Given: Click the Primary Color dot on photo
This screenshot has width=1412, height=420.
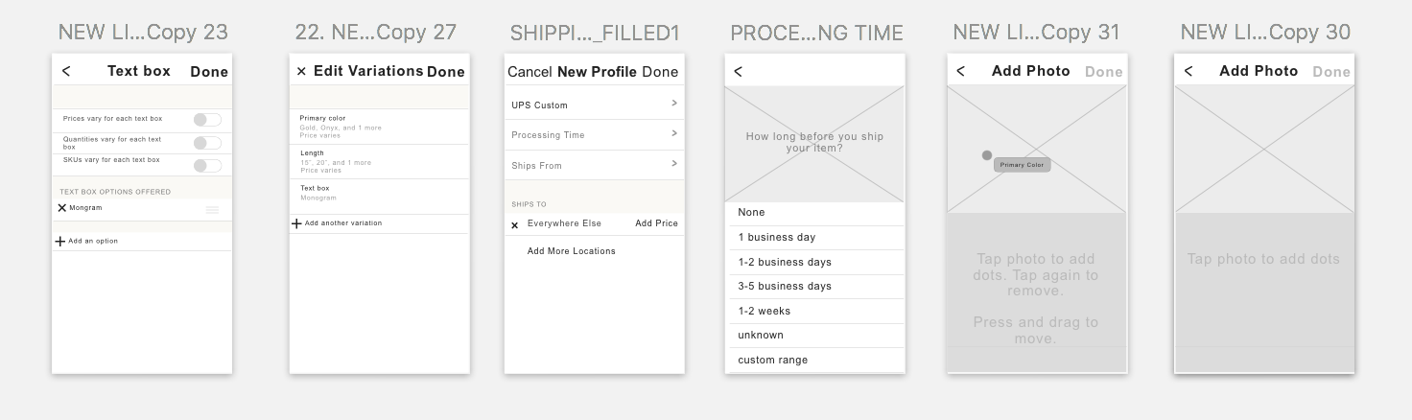Looking at the screenshot, I should coord(987,155).
